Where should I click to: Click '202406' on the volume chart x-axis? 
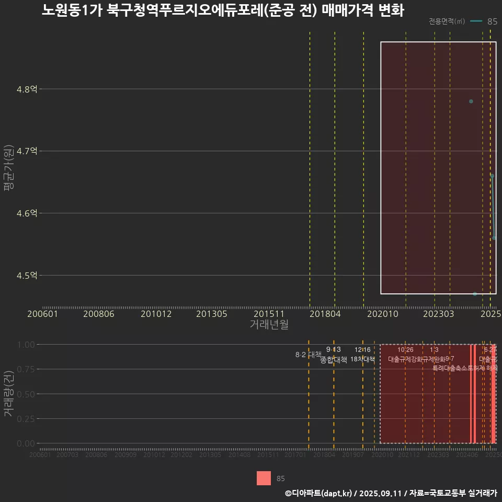[x=467, y=454]
